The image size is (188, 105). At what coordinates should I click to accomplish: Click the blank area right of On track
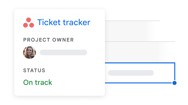tap(79, 82)
